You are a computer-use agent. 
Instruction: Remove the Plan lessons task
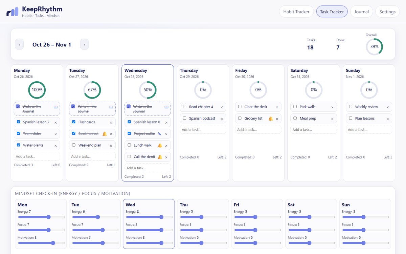387,119
